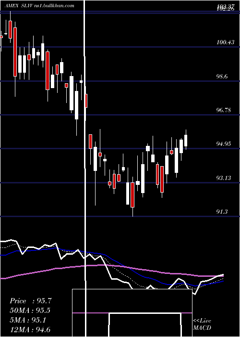Click the 12MA : 94.6 readout
This screenshot has height=337, width=240.
point(30,329)
